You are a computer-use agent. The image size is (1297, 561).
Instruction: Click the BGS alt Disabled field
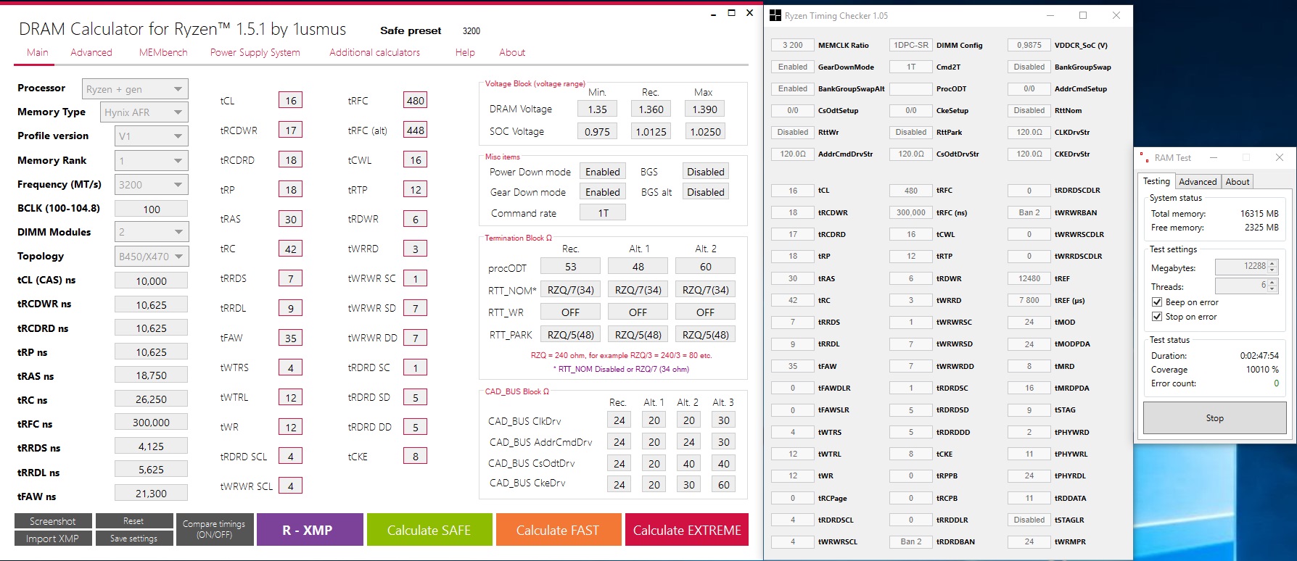tap(705, 192)
